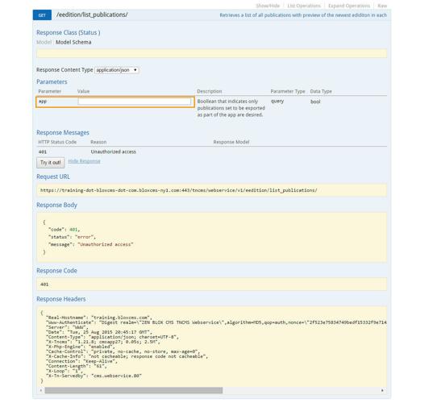Click the List Operations link
Viewport: 433px width, 403px height.
pyautogui.click(x=304, y=6)
